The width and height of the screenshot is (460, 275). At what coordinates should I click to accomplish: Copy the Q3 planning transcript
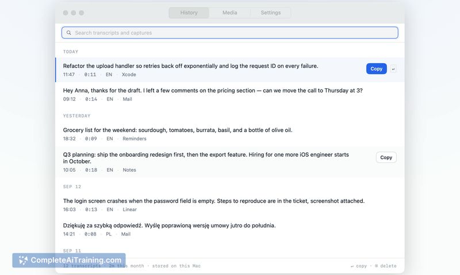pos(386,157)
